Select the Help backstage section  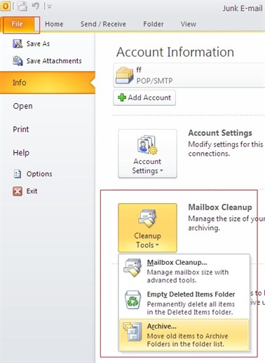click(21, 153)
